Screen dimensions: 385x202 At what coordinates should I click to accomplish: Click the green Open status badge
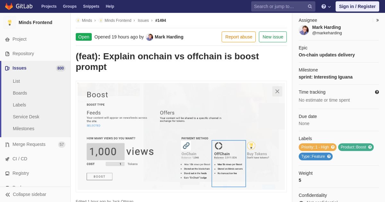pyautogui.click(x=84, y=37)
